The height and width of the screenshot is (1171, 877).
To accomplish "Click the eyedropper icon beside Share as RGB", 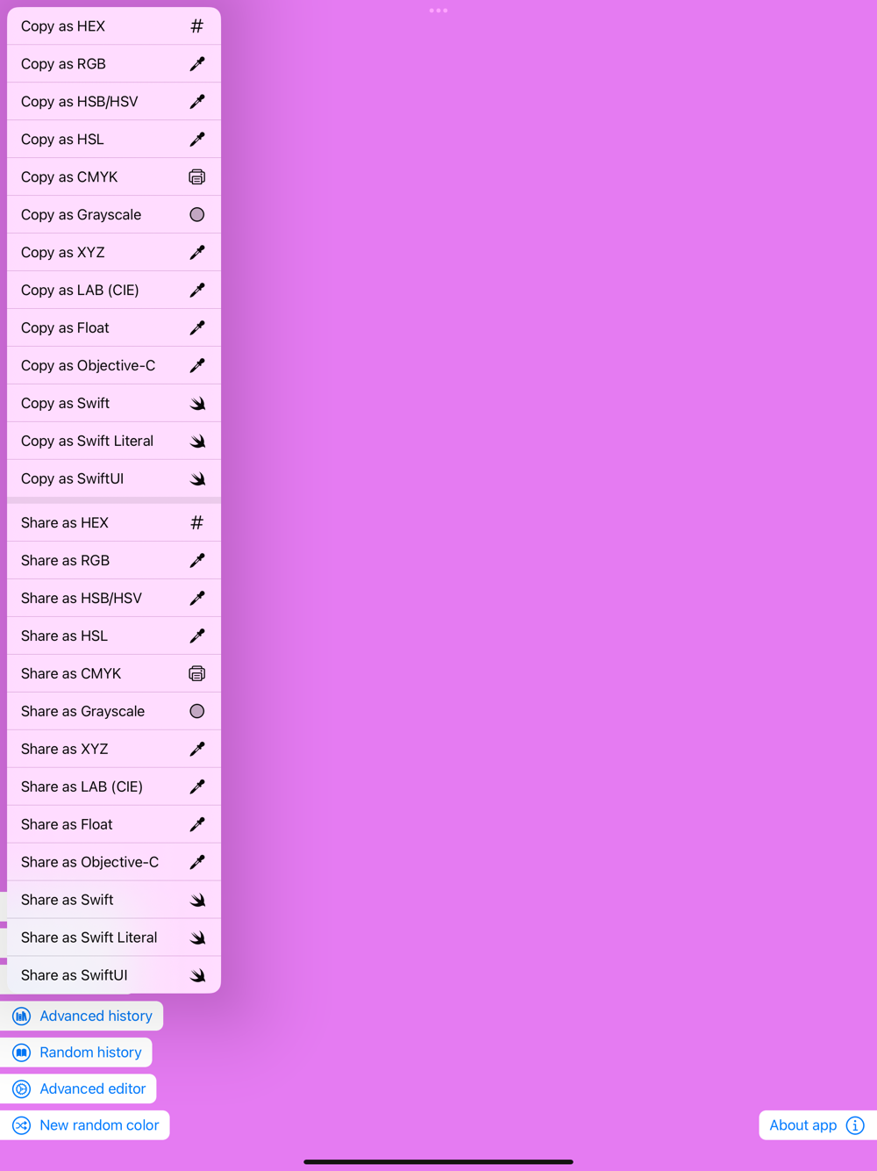I will point(197,561).
